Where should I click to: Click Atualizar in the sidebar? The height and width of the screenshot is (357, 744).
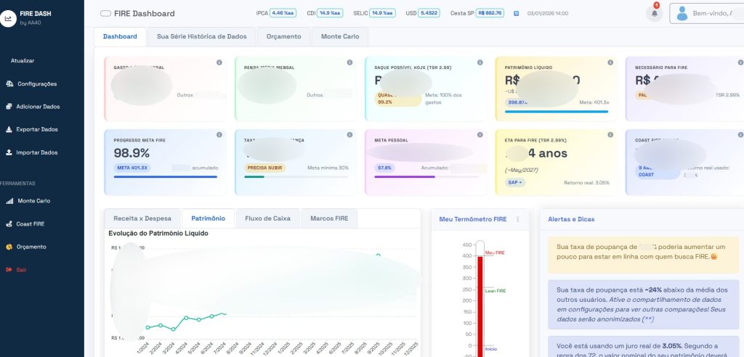[x=23, y=61]
